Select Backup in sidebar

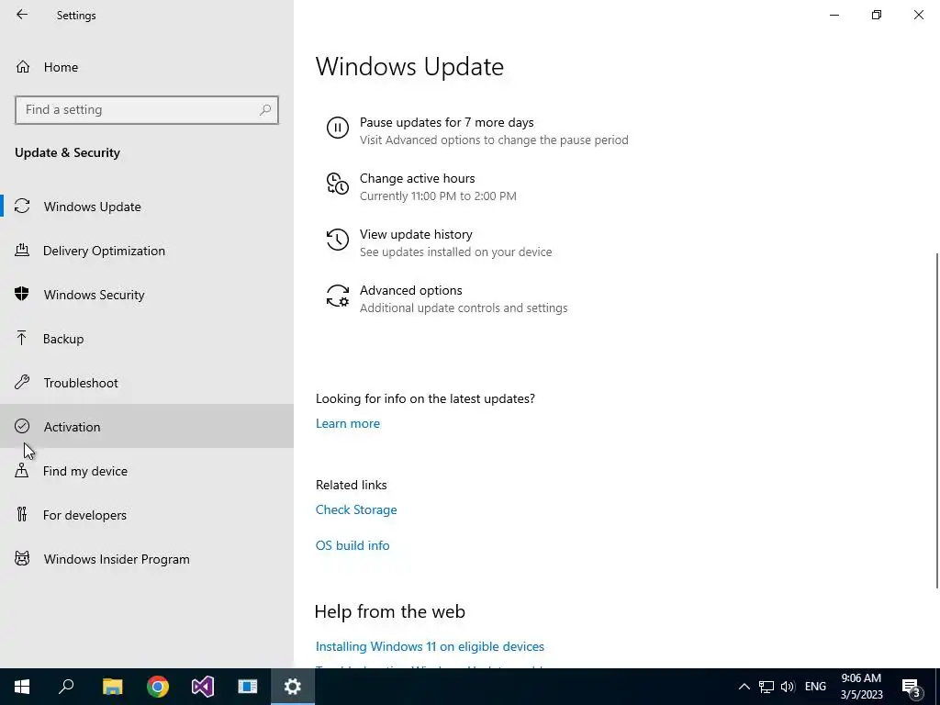click(147, 339)
